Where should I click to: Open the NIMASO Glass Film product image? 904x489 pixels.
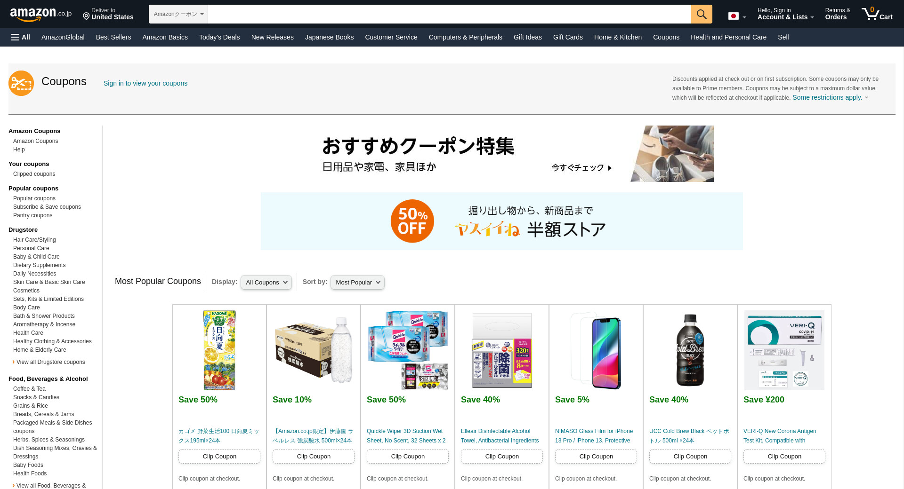(x=596, y=350)
